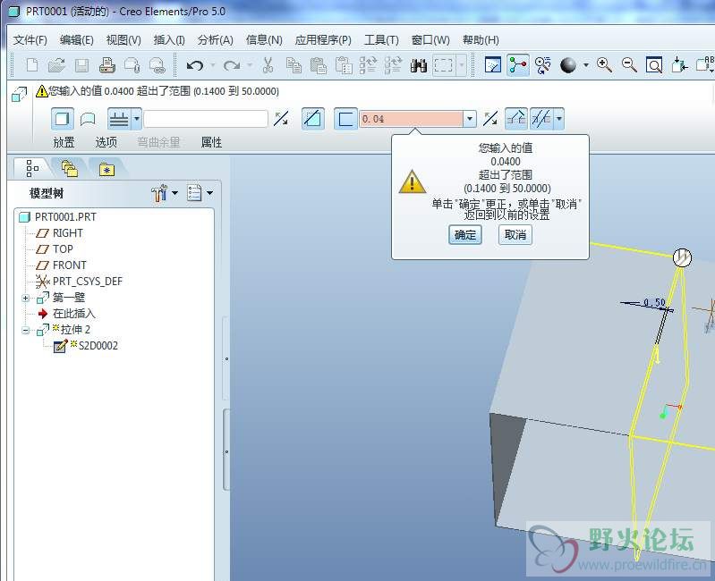Open the 插入(I) menu
This screenshot has height=581, width=715.
169,40
